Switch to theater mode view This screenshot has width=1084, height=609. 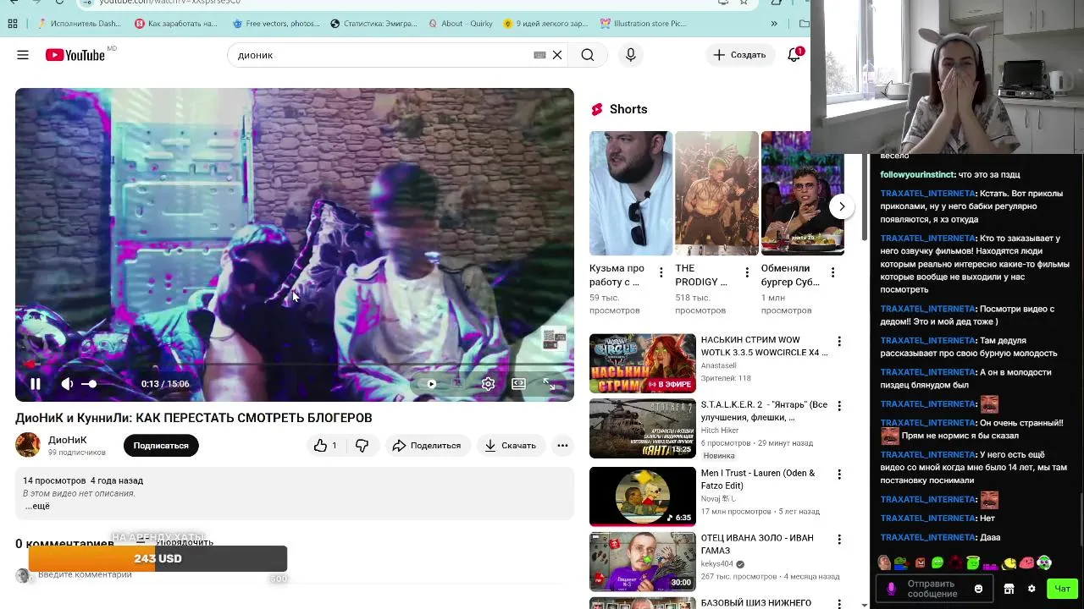coord(518,384)
